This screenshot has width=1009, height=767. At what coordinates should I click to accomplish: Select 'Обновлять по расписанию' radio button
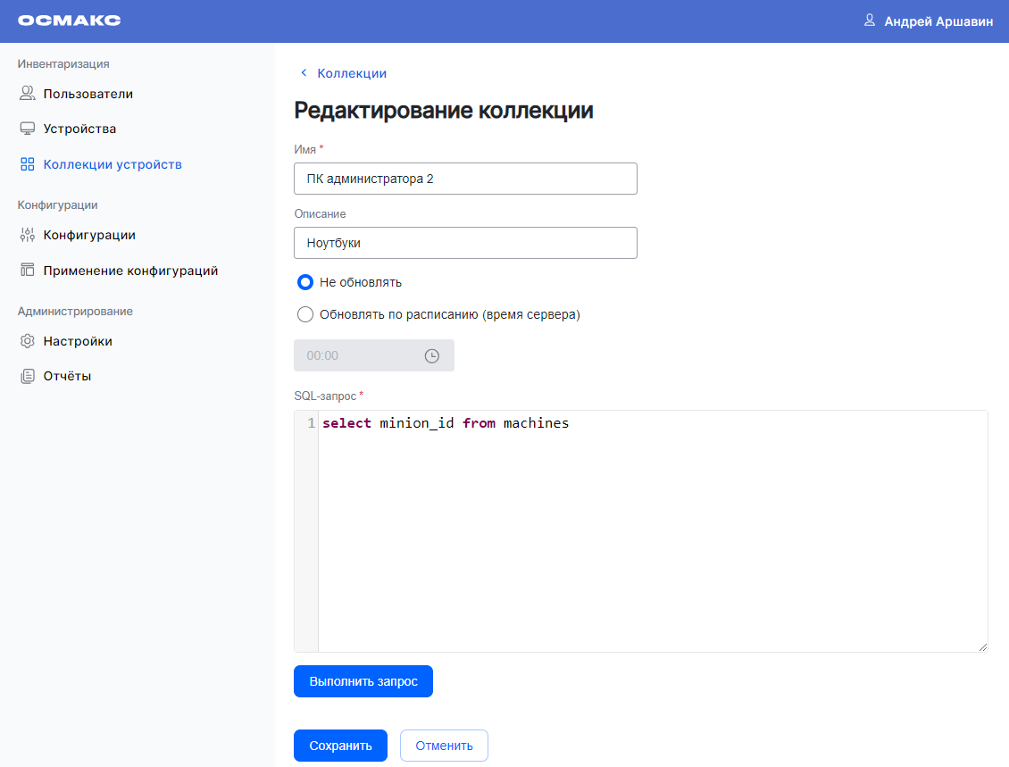305,314
